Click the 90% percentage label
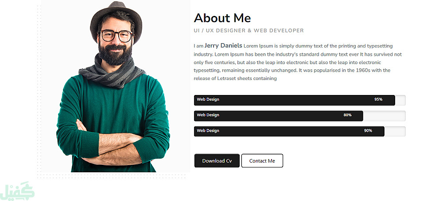Screen dimensions: 443x201 [368, 130]
